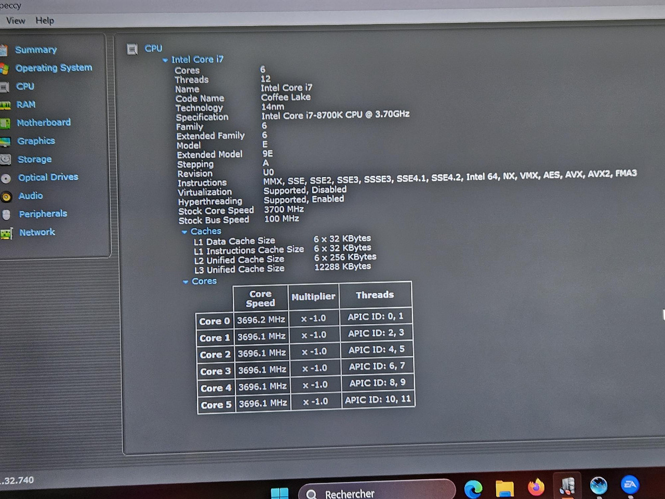The height and width of the screenshot is (499, 665).
Task: Click the "14nm" technology value
Action: coord(273,107)
